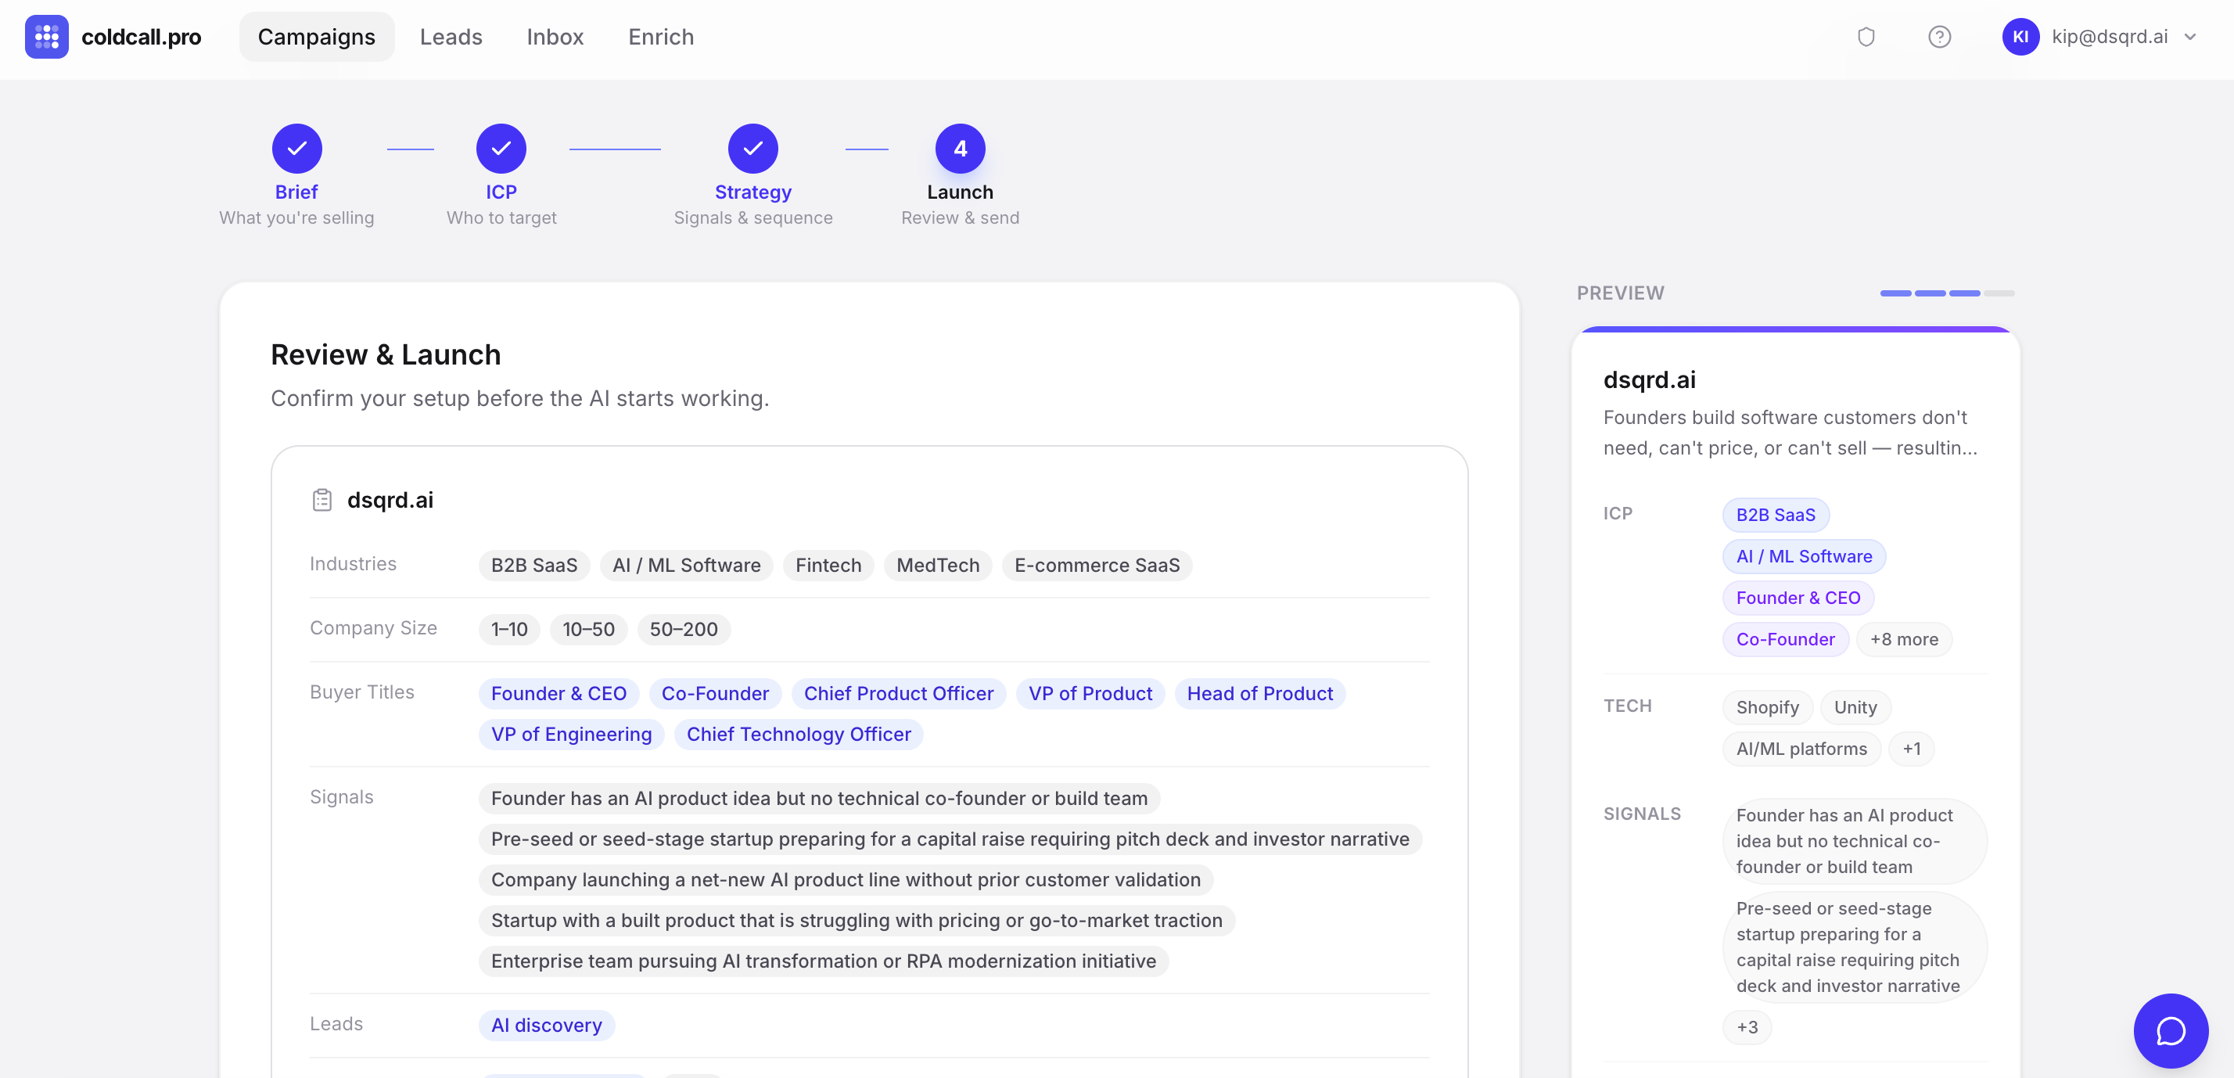Open the Leads tab
Viewport: 2234px width, 1078px height.
(450, 37)
